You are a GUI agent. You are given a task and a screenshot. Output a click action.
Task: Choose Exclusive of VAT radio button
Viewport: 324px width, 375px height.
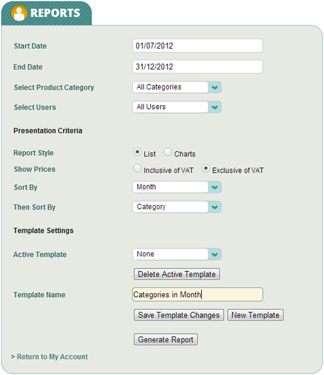coord(206,168)
